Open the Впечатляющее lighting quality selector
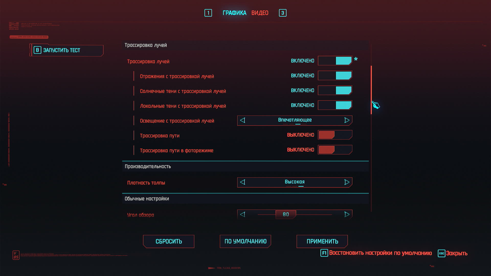The height and width of the screenshot is (276, 491). [295, 120]
